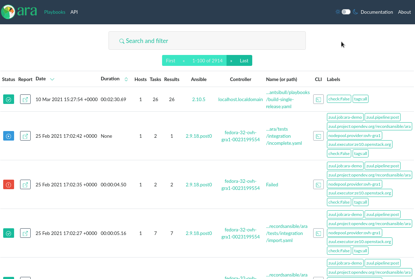Sort by Duration using column arrows
This screenshot has height=279, width=415.
pos(126,79)
